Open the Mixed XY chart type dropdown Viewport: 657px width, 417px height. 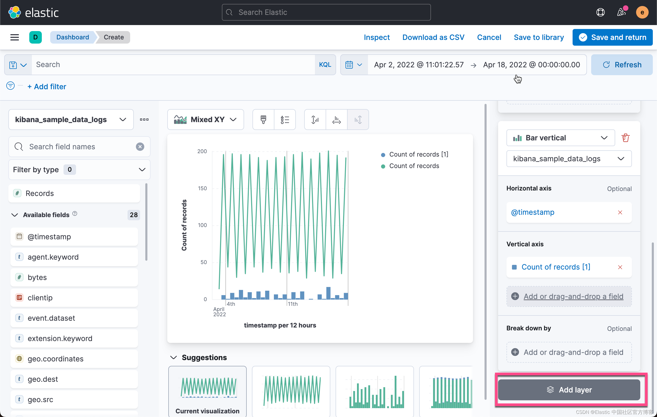[x=205, y=120]
